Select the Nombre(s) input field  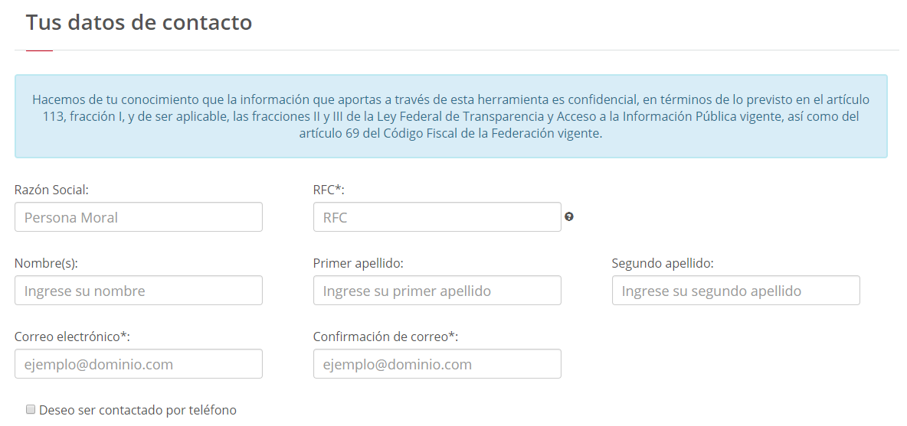pyautogui.click(x=138, y=291)
